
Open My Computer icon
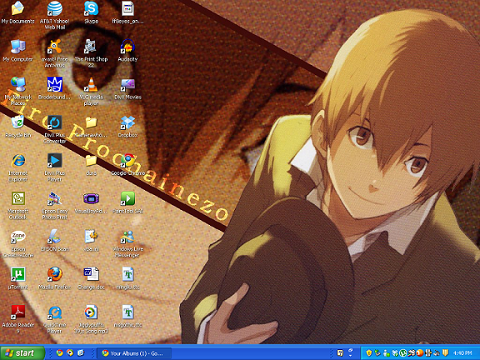(17, 47)
